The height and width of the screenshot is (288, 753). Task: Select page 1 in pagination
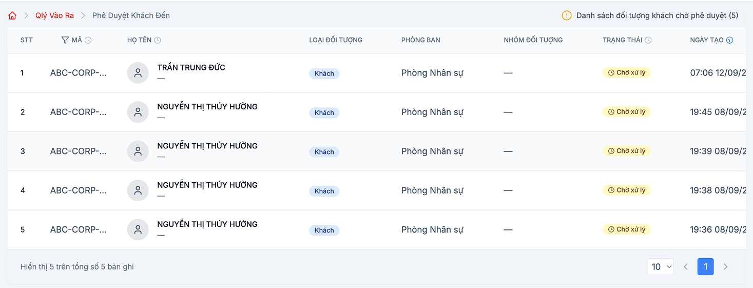[x=705, y=266]
